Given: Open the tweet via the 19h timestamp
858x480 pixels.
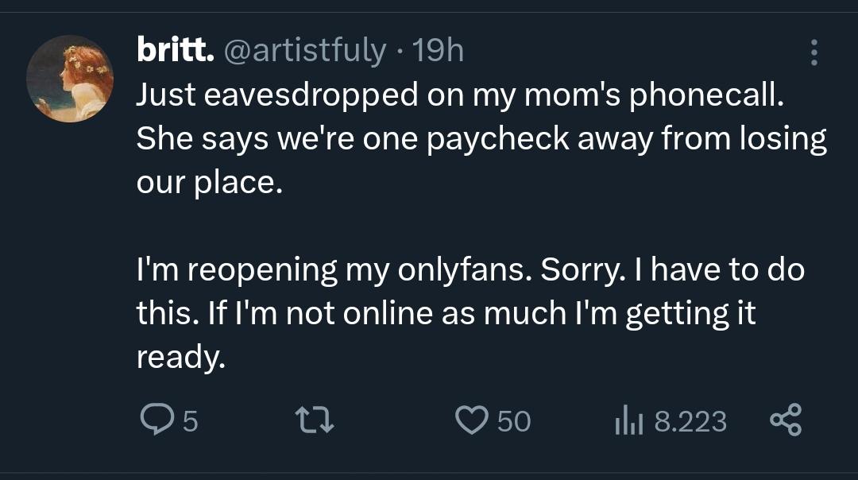Looking at the screenshot, I should coord(439,52).
